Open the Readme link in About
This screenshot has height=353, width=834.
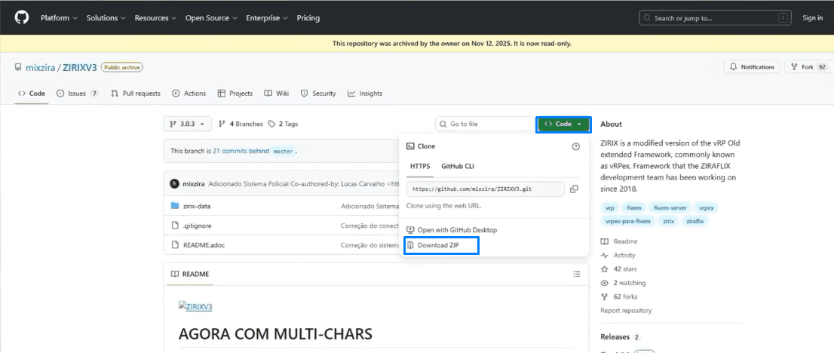619,241
